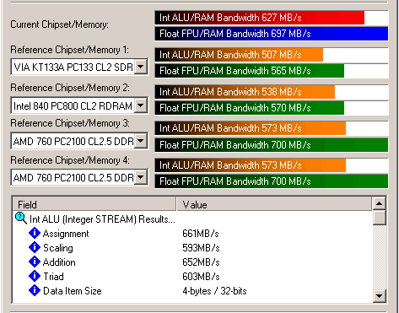399x313 pixels.
Task: Click the Field column header
Action: pos(94,204)
